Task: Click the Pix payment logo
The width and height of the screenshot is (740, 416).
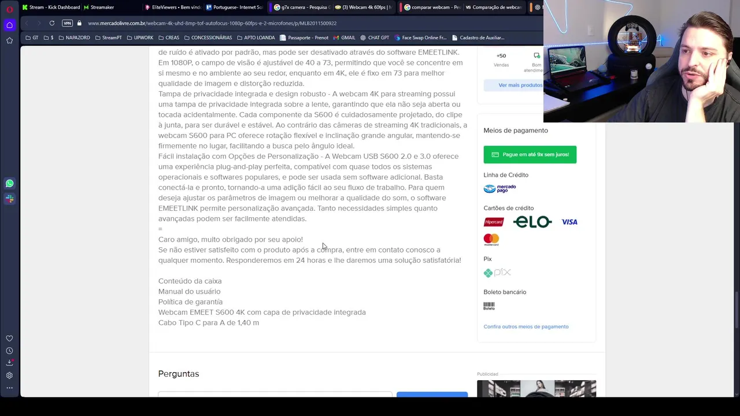Action: click(497, 273)
